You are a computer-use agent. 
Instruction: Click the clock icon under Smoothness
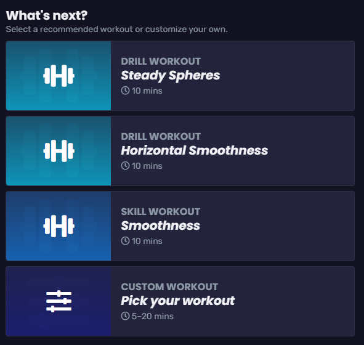point(125,241)
